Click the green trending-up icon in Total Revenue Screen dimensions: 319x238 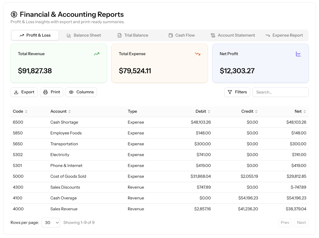pos(97,54)
